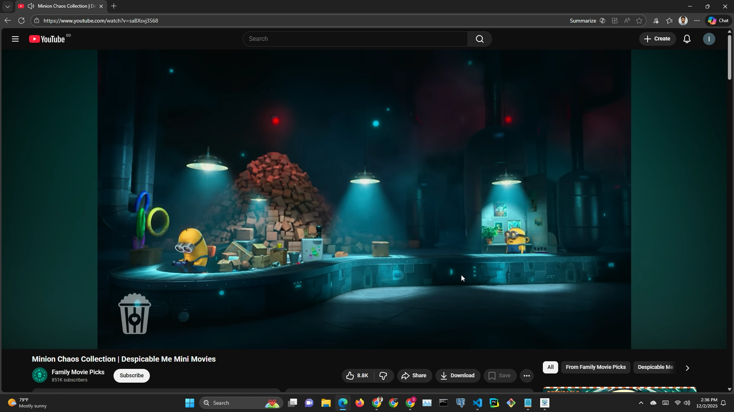The image size is (734, 412).
Task: Click the YouTube logo home link
Action: click(x=48, y=39)
